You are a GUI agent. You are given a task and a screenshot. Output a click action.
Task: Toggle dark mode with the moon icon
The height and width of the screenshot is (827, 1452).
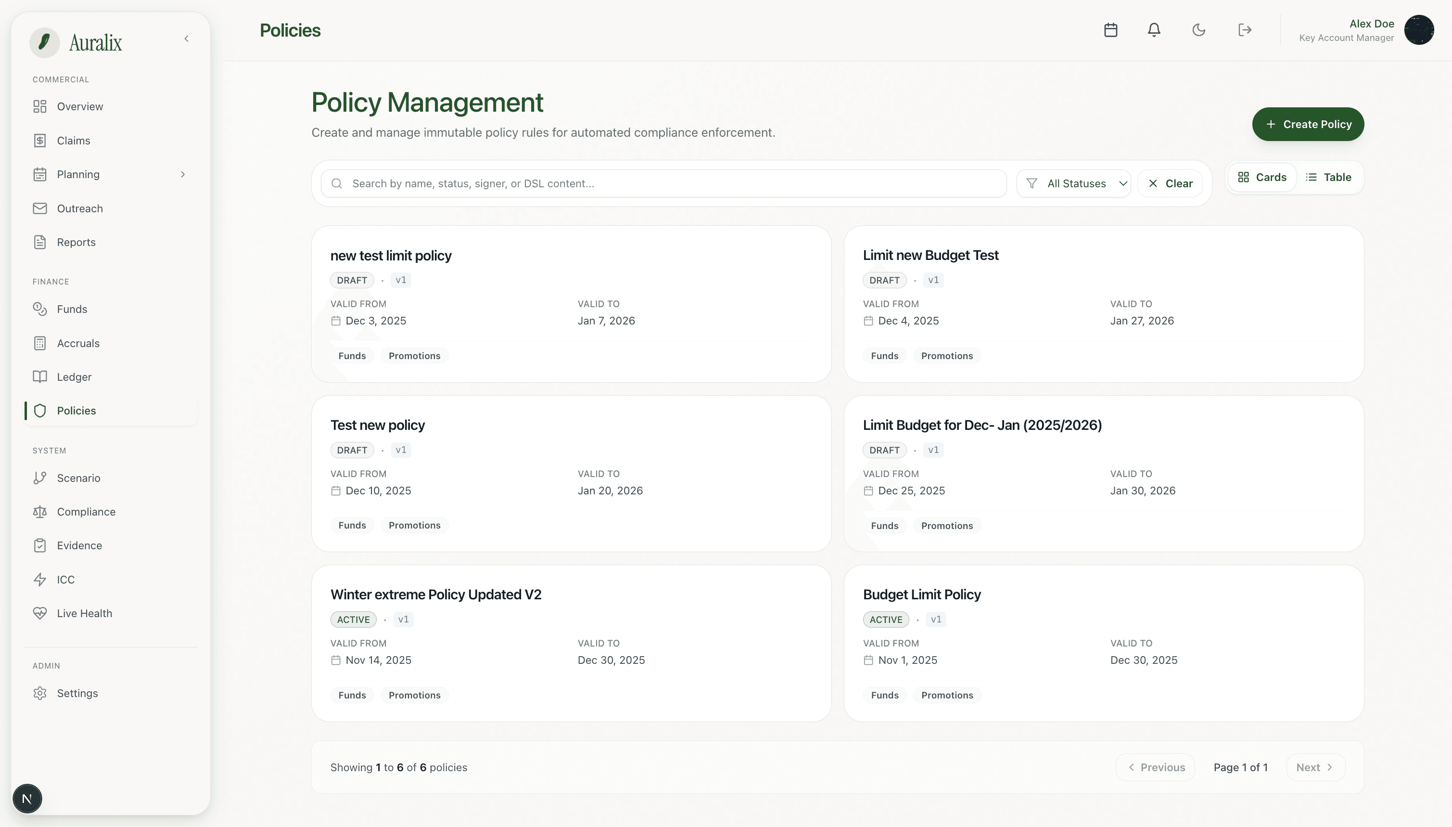(x=1199, y=30)
